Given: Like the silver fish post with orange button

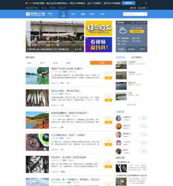Looking at the screenshot, I should [109, 100].
